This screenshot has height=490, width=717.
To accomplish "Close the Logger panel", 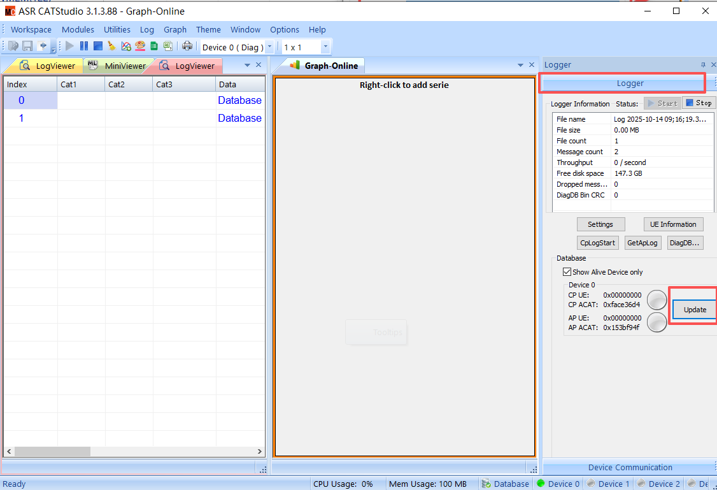I will click(x=713, y=65).
